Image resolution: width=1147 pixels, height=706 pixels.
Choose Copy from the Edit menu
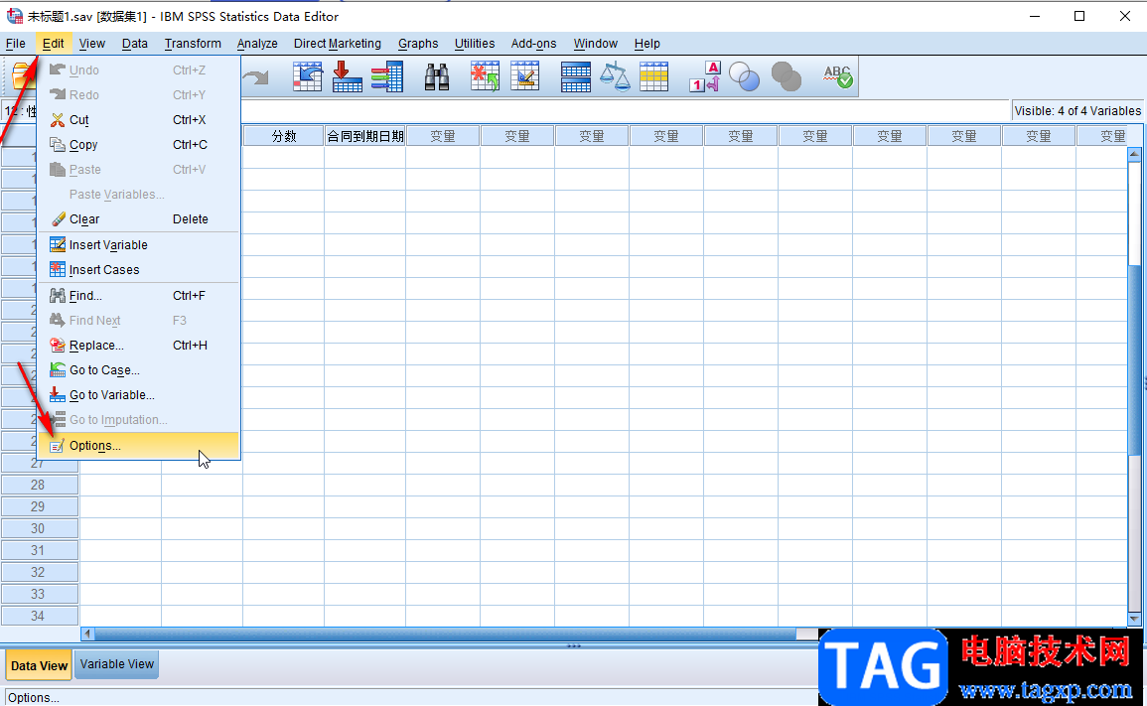coord(138,145)
